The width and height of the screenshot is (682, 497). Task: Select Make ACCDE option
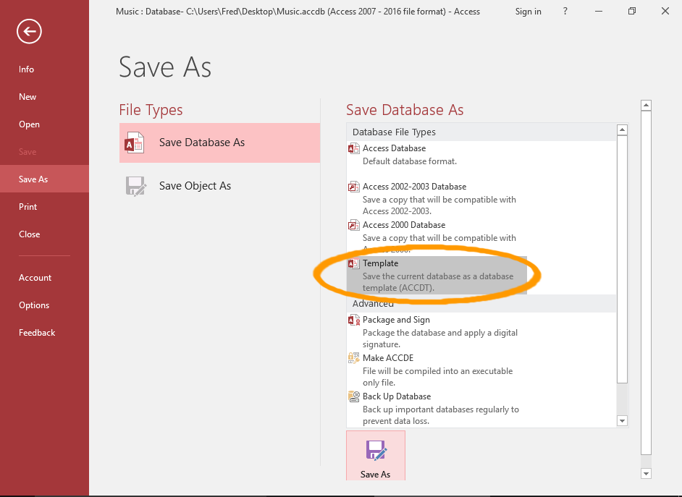click(437, 370)
